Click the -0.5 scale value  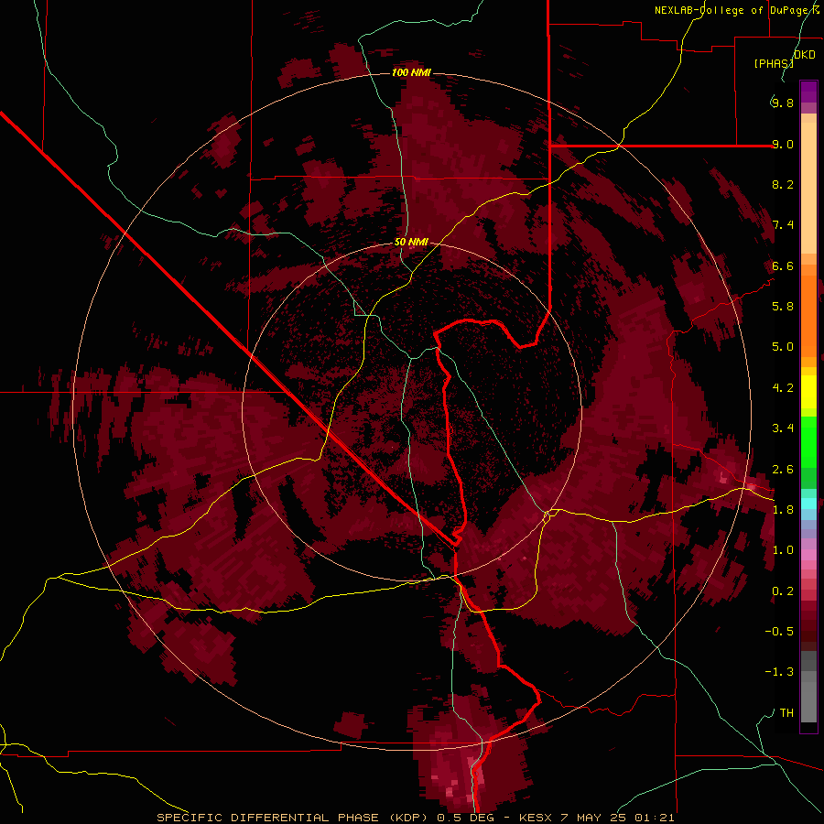779,632
